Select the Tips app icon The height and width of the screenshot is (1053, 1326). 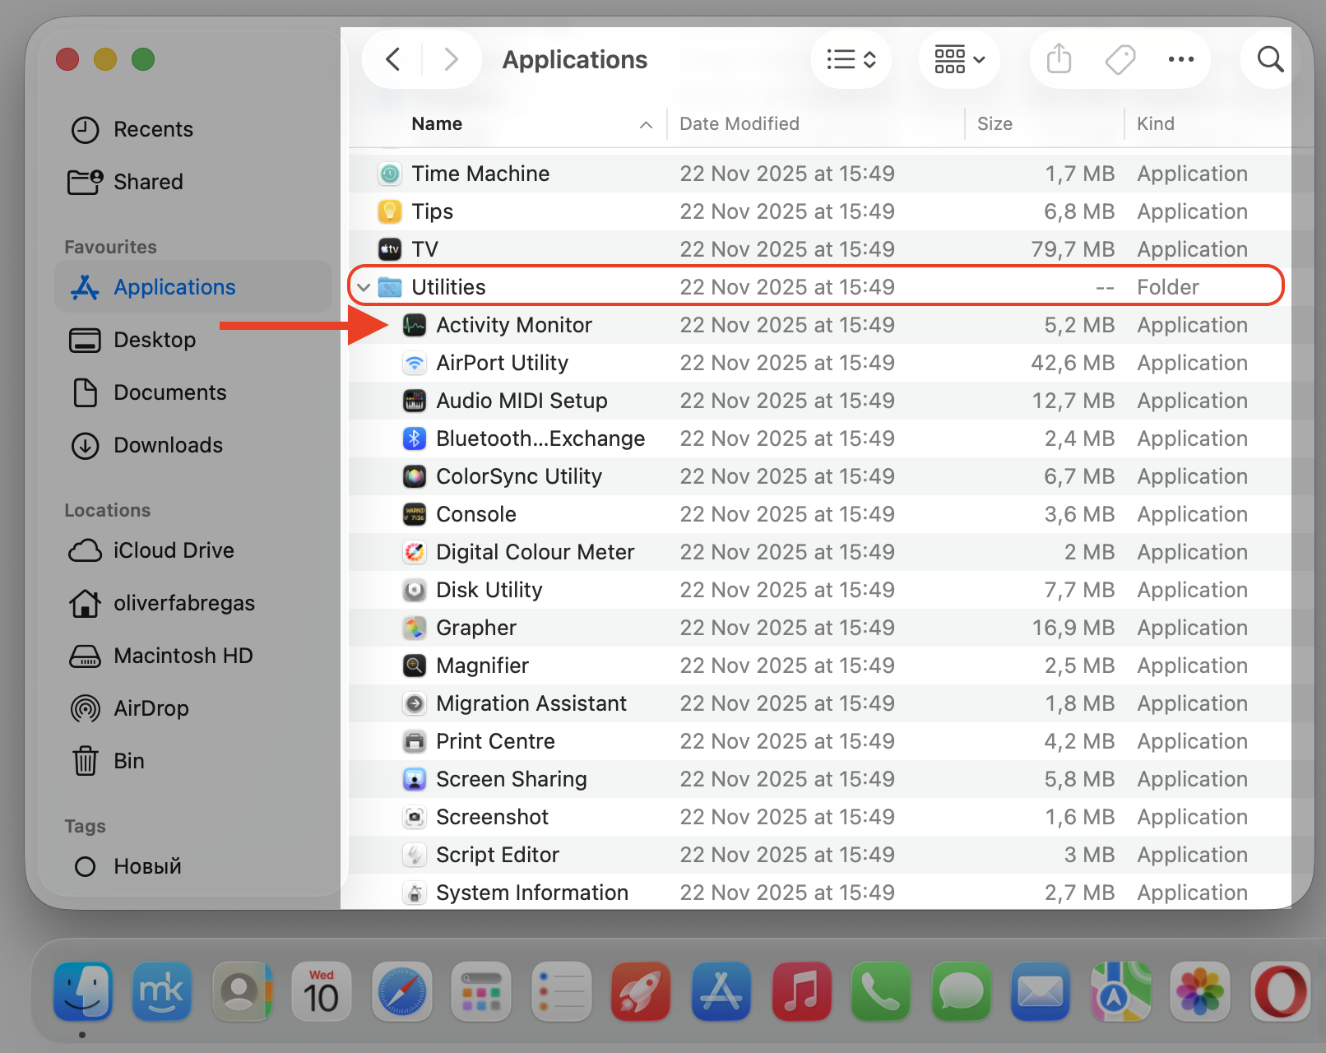click(390, 211)
